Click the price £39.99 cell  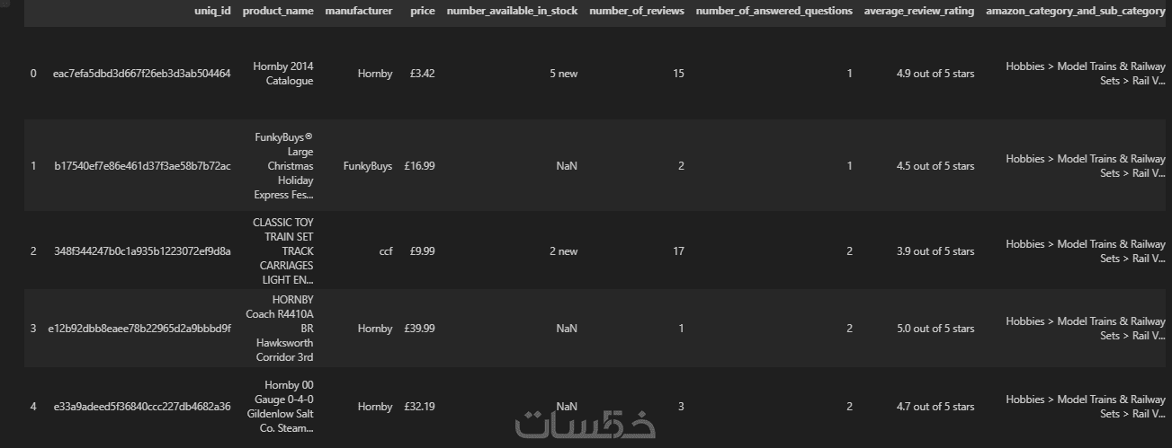pos(419,329)
